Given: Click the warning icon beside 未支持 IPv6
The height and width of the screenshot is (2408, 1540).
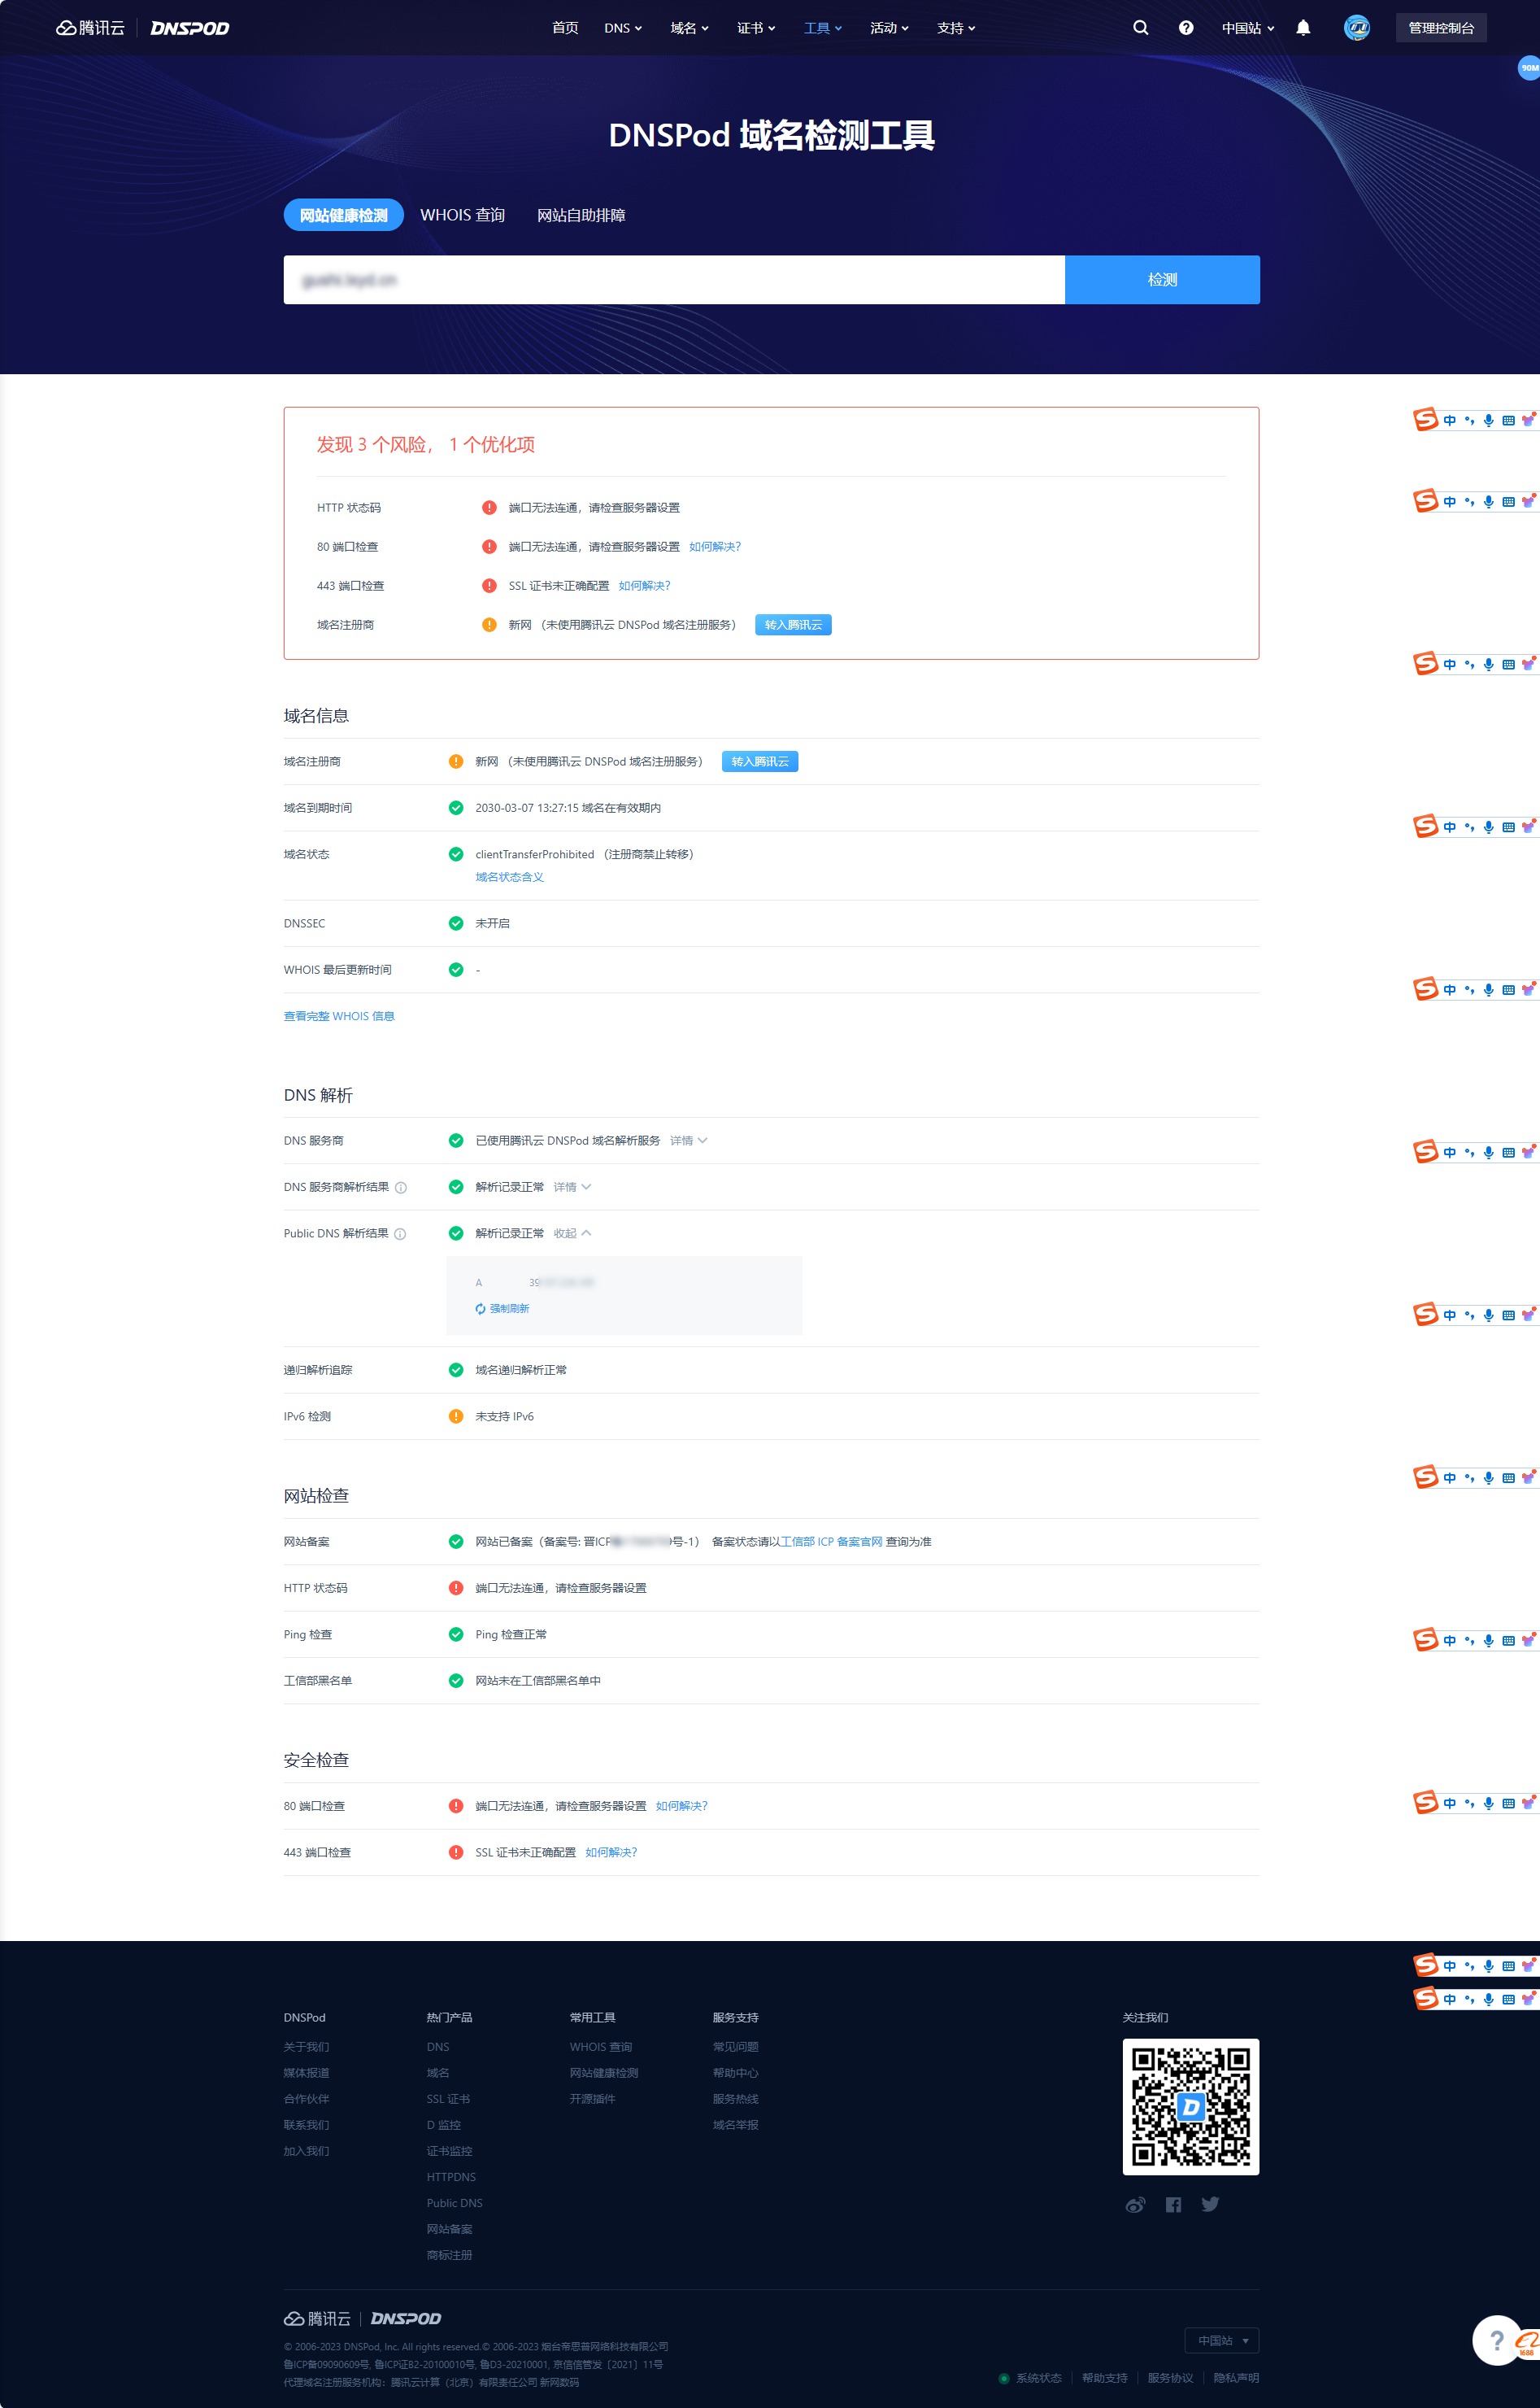Looking at the screenshot, I should point(456,1416).
